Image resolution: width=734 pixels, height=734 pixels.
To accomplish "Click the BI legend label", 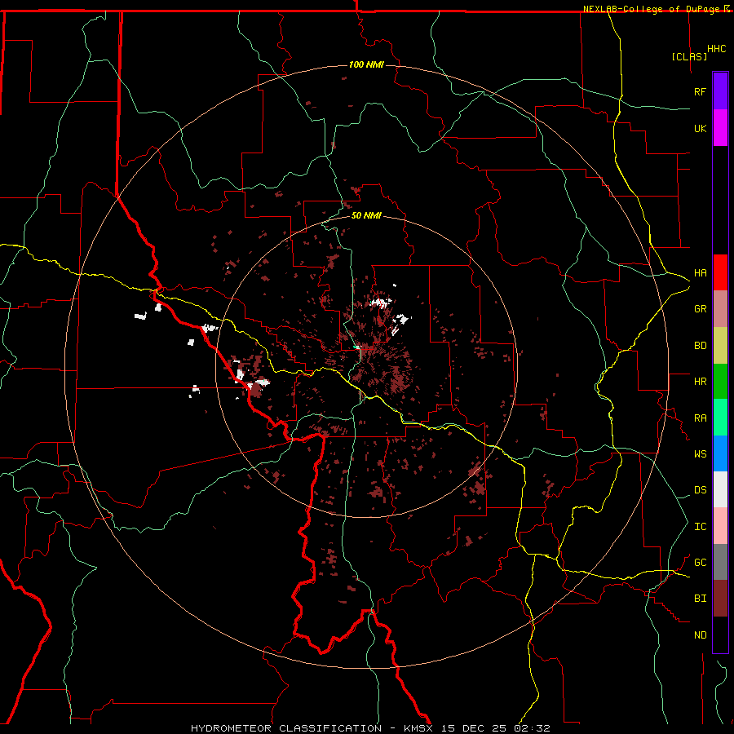I will tap(700, 599).
